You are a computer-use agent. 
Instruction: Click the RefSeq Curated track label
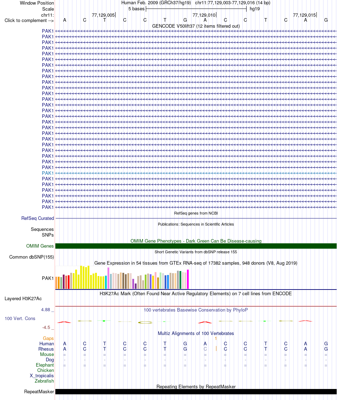[38, 218]
